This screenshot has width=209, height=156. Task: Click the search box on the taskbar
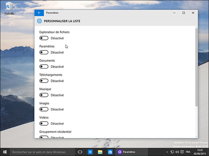point(39,152)
